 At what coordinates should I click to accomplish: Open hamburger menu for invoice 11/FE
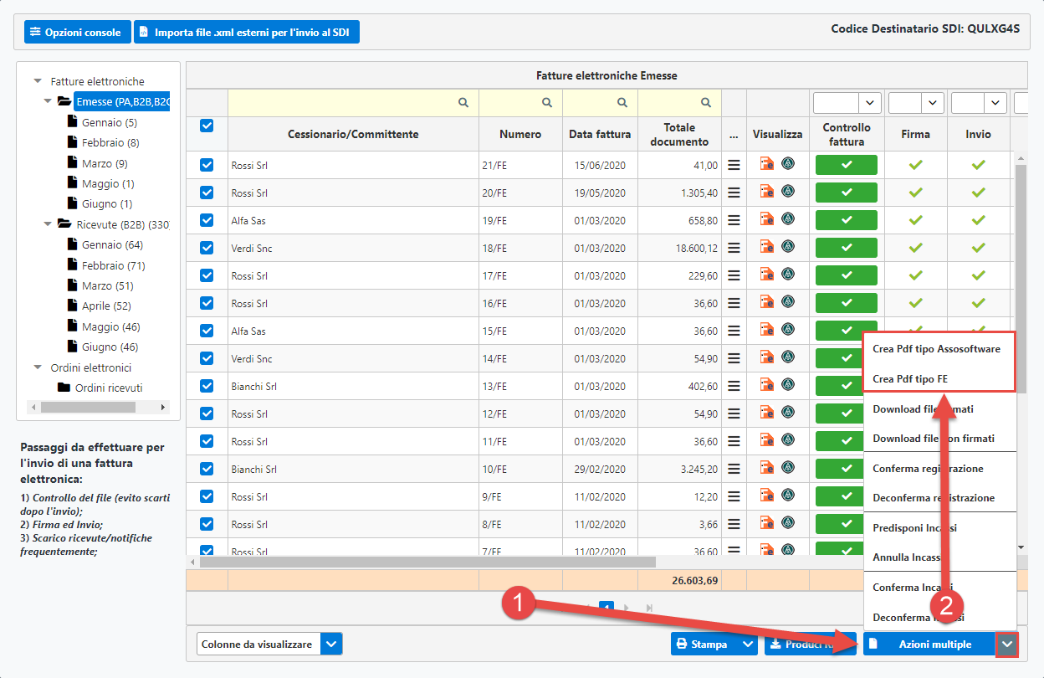pyautogui.click(x=734, y=441)
